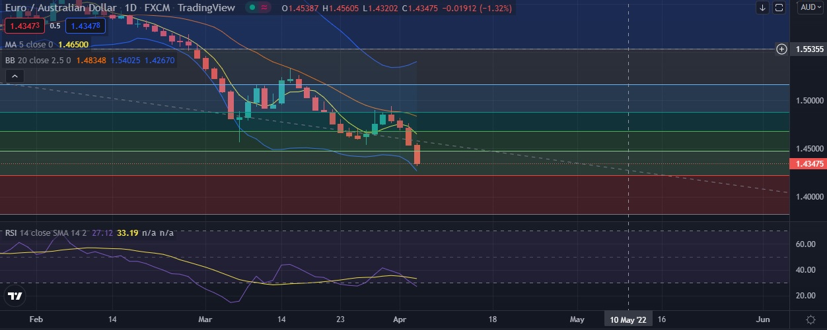The height and width of the screenshot is (330, 827).
Task: Toggle fullscreen chart mode icon
Action: (779, 8)
